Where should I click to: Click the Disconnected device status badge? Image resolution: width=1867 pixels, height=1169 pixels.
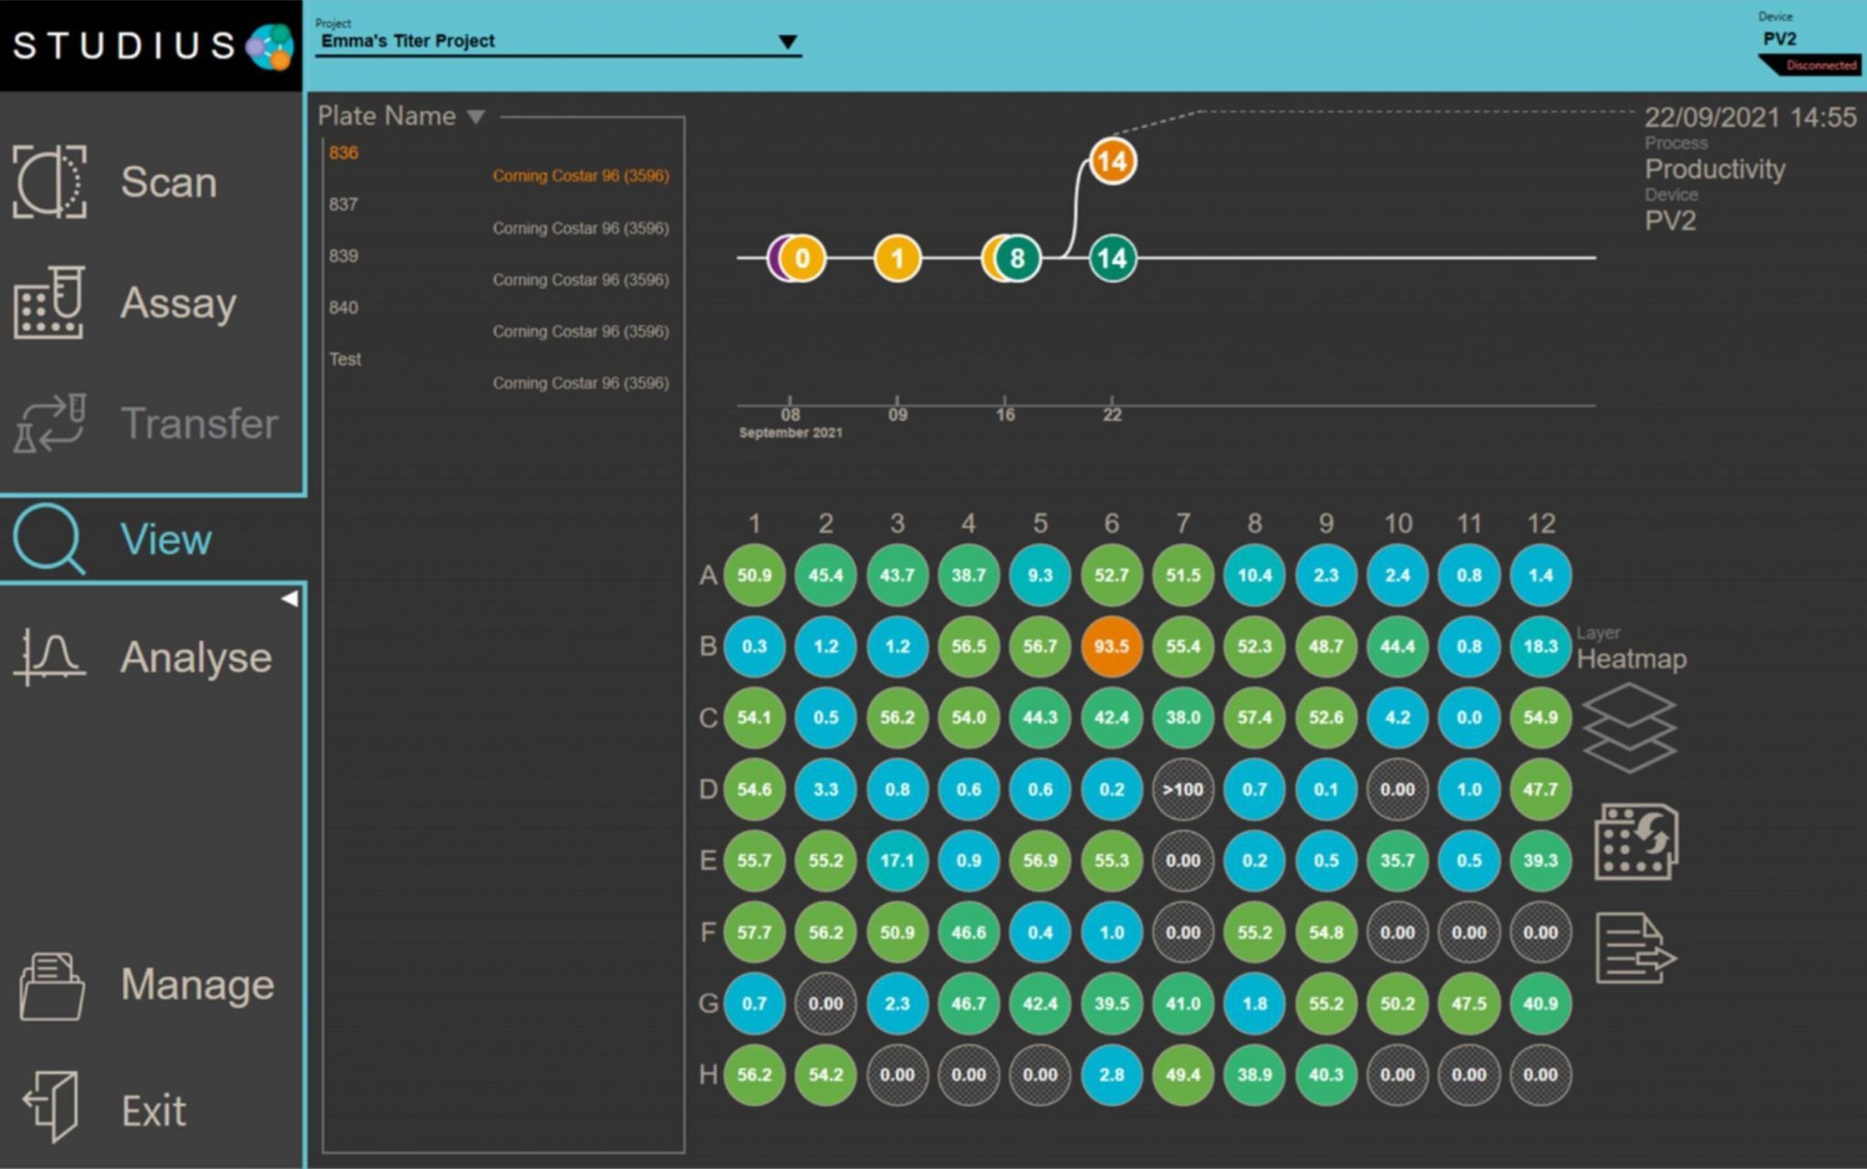[x=1820, y=66]
